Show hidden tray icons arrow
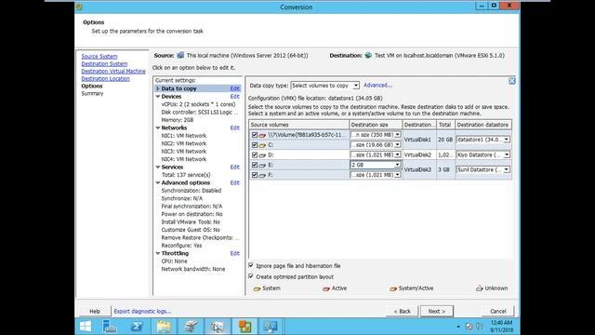The image size is (595, 335). point(458,327)
